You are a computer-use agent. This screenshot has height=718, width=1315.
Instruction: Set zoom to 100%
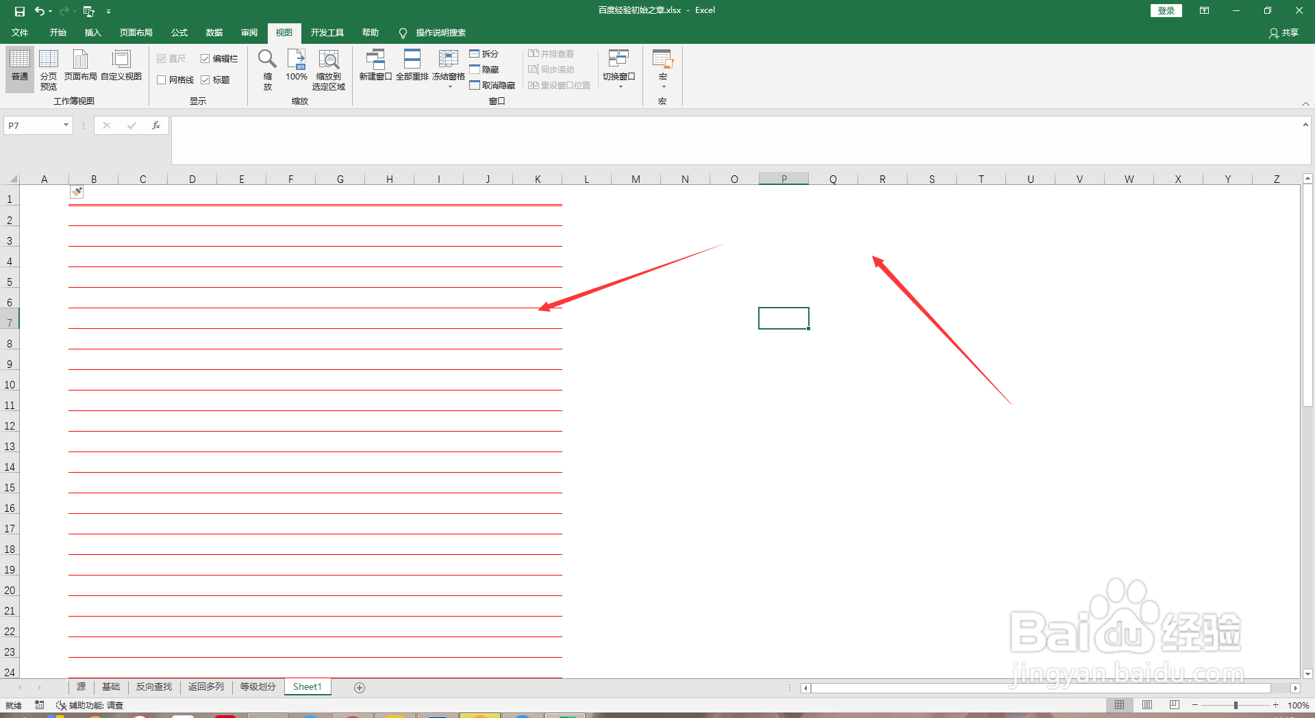[297, 65]
